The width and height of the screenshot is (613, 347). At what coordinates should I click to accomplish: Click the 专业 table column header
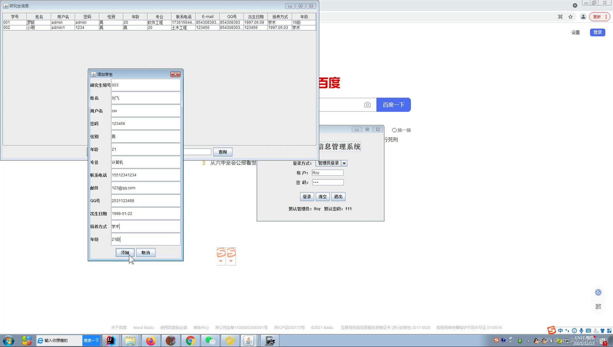tap(159, 17)
